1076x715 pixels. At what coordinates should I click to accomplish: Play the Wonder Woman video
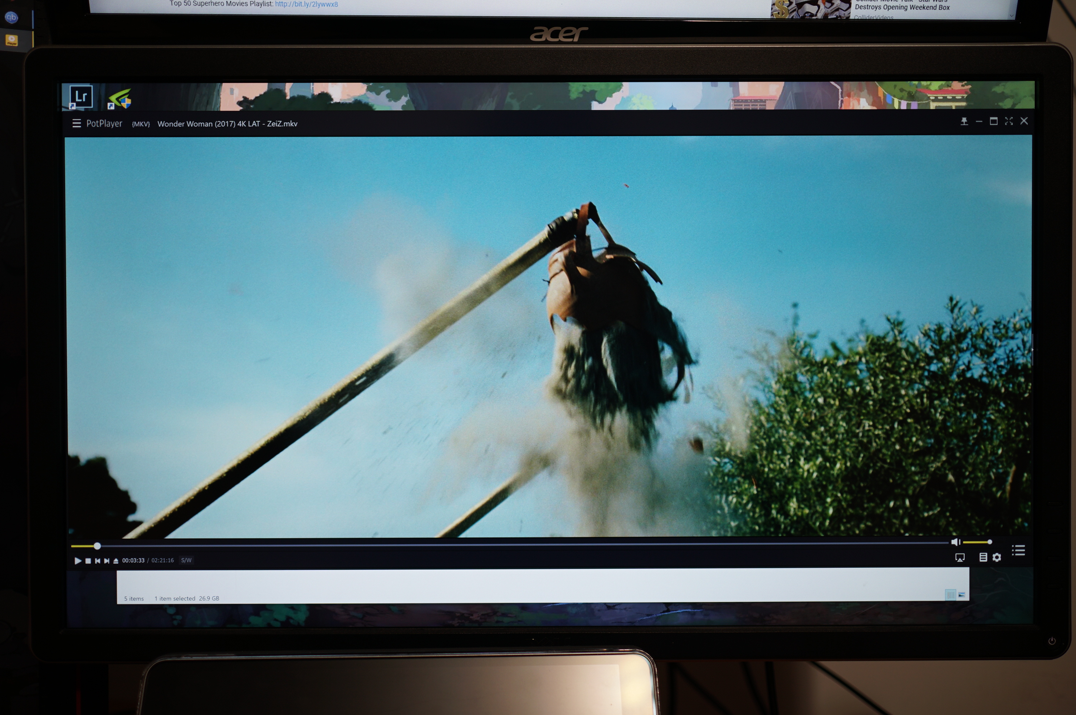tap(78, 561)
